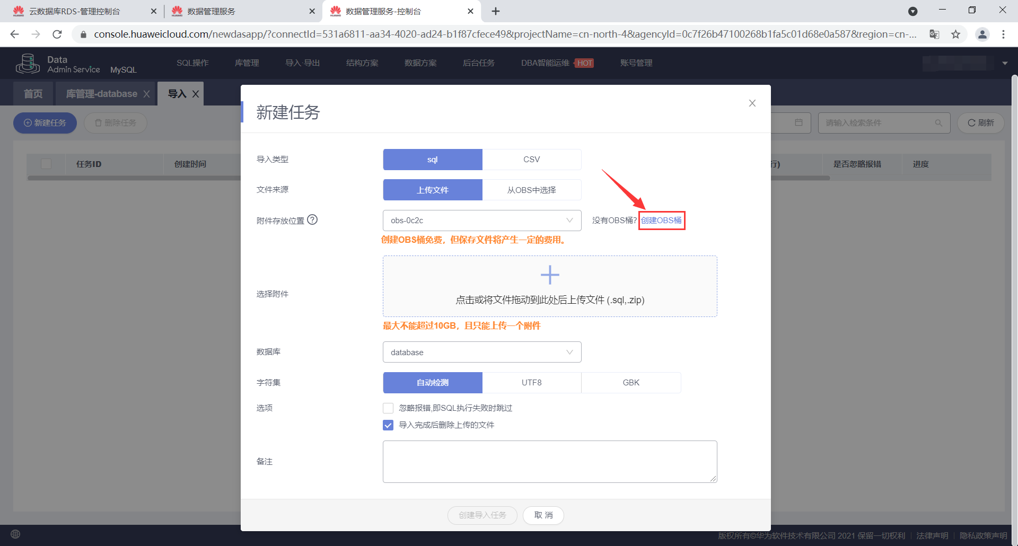Close the 新建任务 dialog with X
This screenshot has width=1018, height=546.
(x=752, y=103)
